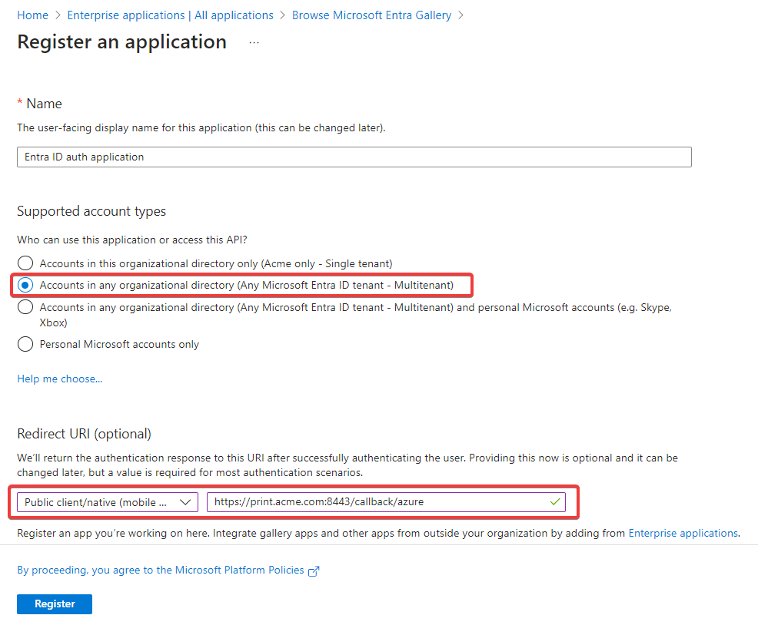Click the green validation checkmark in the URI field
758x625 pixels.
point(555,501)
